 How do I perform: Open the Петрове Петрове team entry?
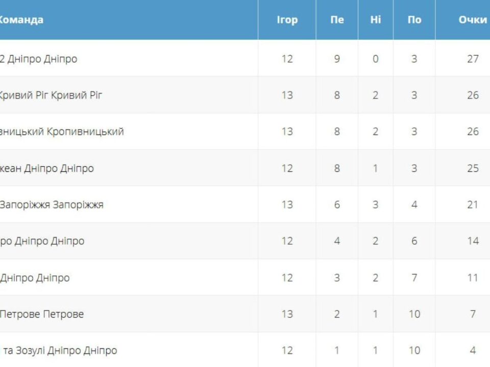(x=41, y=314)
